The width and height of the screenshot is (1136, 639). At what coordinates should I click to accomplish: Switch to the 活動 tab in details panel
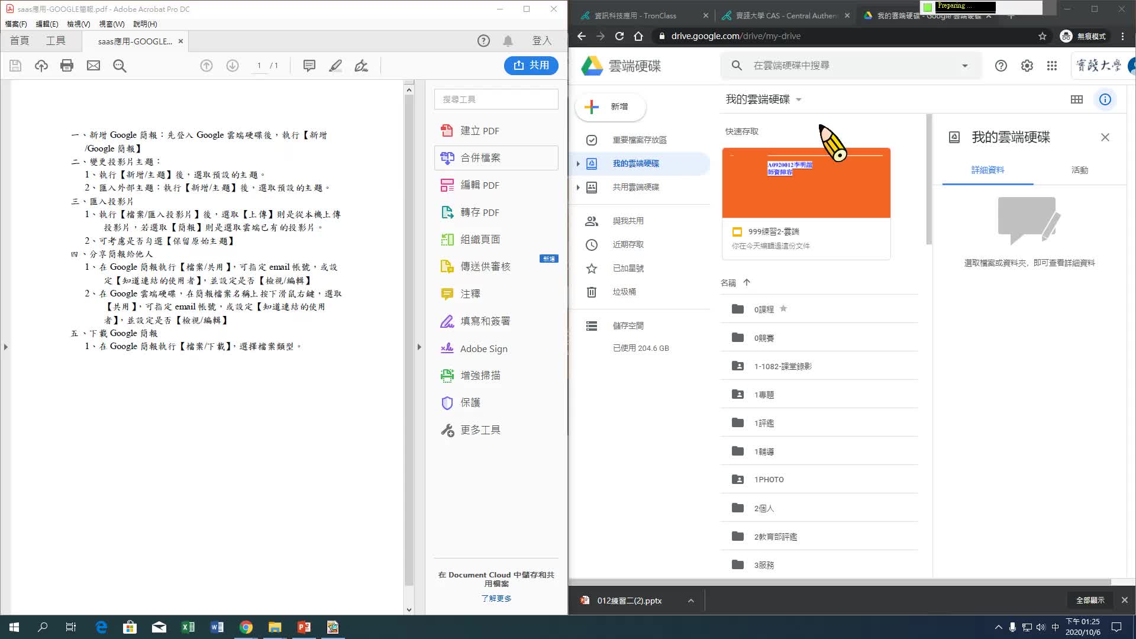pyautogui.click(x=1079, y=170)
